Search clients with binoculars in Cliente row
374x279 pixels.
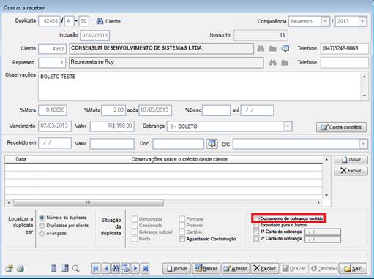[x=261, y=48]
